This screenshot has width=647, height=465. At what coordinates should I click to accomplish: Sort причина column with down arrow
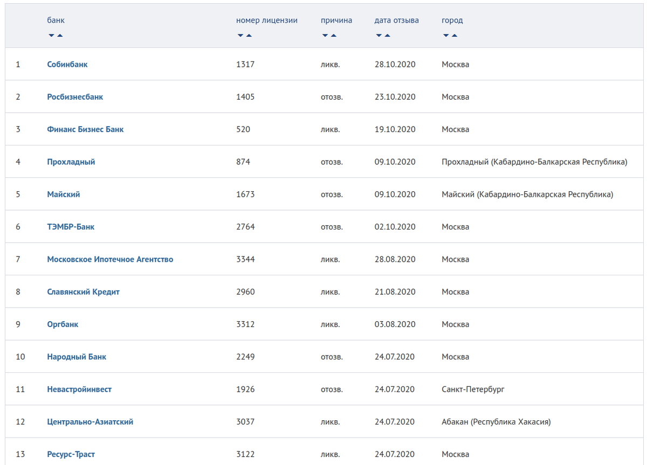pos(325,36)
